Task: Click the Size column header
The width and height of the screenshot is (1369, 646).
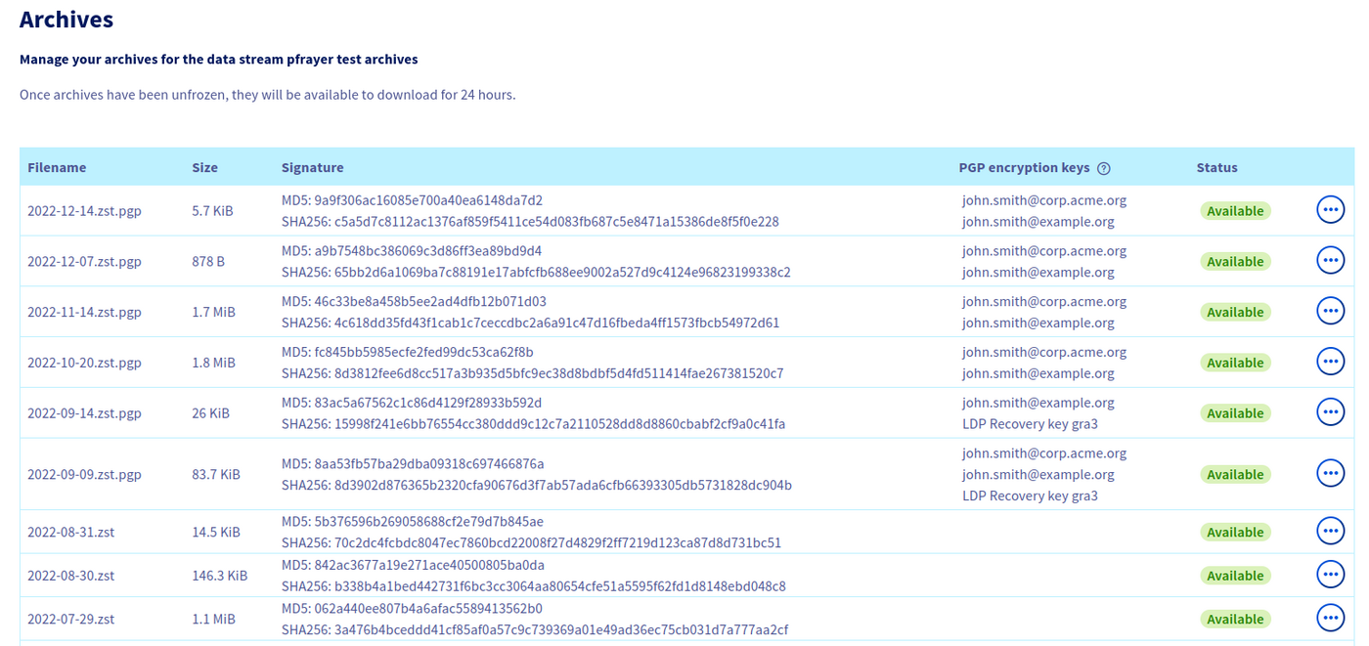Action: [204, 167]
